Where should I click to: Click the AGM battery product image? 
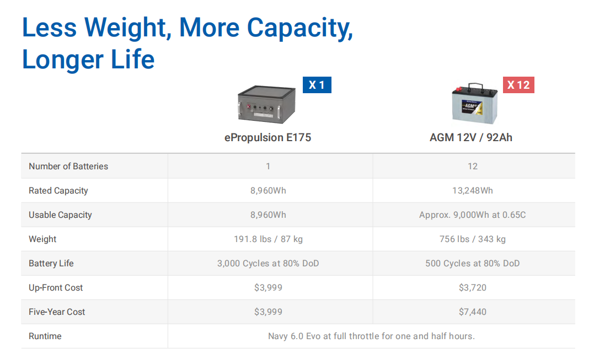pos(475,104)
